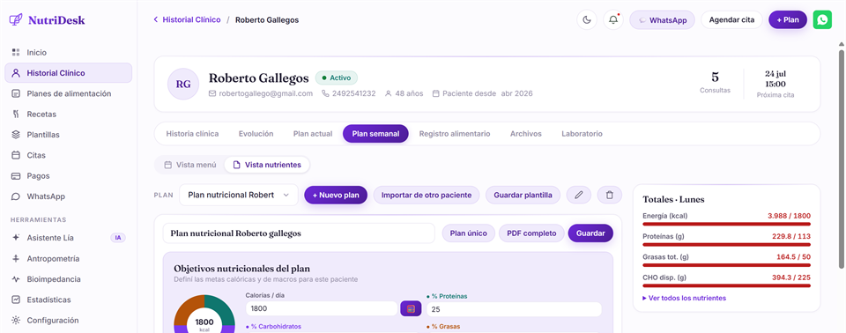The image size is (846, 333).
Task: Click the IA badge next to Asistente Lía
Action: click(x=117, y=238)
